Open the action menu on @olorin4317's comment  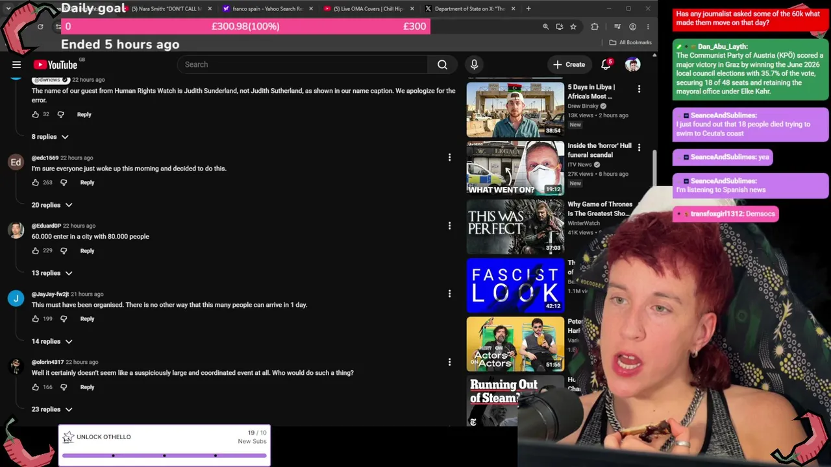[449, 362]
